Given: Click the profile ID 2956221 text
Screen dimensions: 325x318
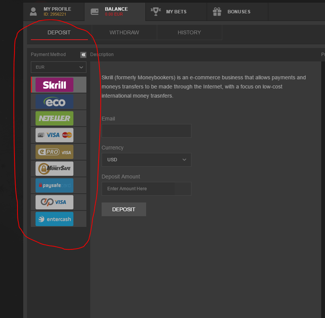Looking at the screenshot, I should pyautogui.click(x=55, y=14).
